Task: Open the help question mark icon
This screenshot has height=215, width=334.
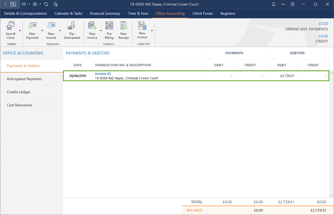Action: 293,4
